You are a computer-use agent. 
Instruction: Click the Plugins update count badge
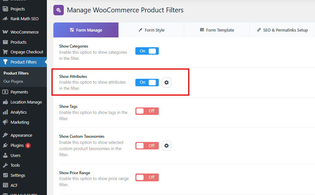[28, 146]
